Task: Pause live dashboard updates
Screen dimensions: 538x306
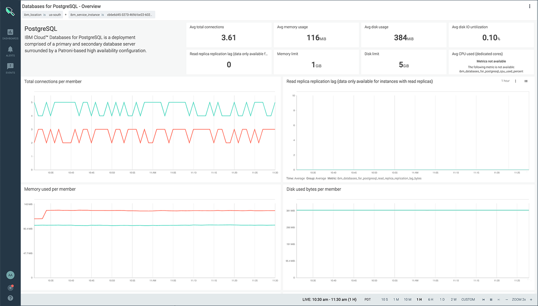Action: [x=491, y=300]
